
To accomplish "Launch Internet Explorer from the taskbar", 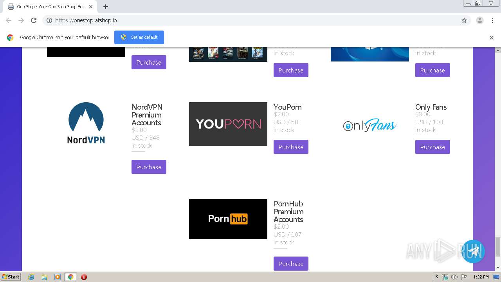I will coord(31,277).
